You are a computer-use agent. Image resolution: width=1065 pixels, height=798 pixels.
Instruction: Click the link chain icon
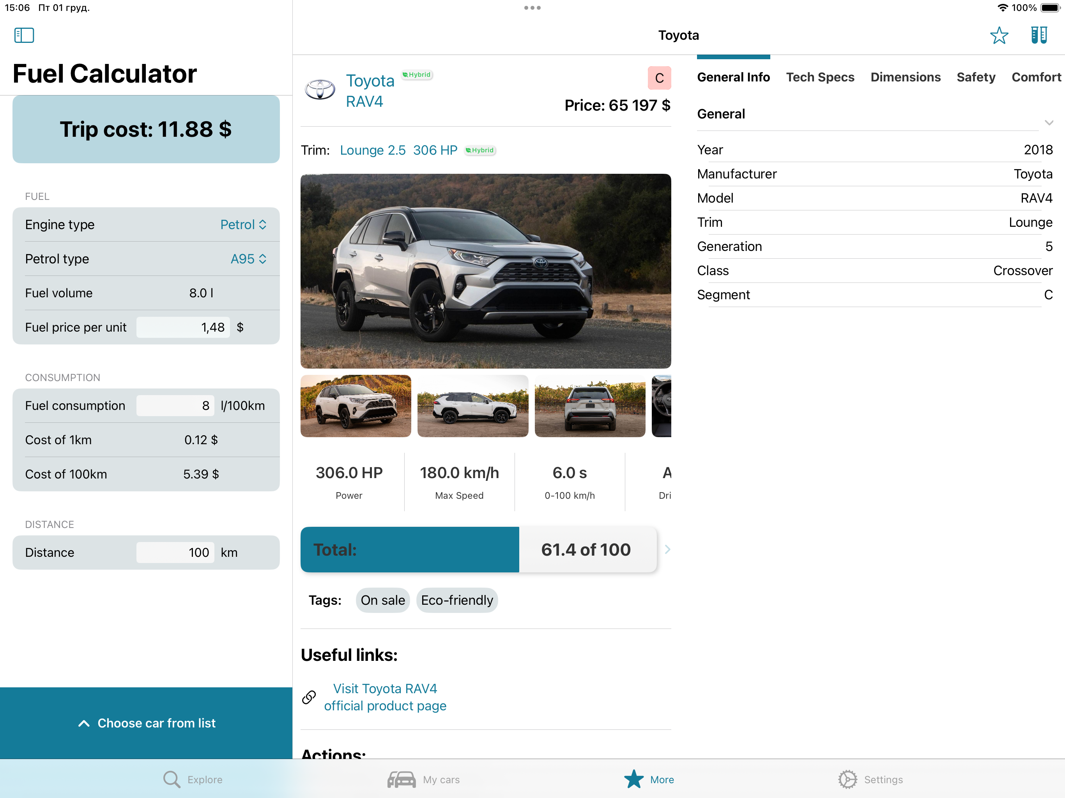tap(309, 697)
